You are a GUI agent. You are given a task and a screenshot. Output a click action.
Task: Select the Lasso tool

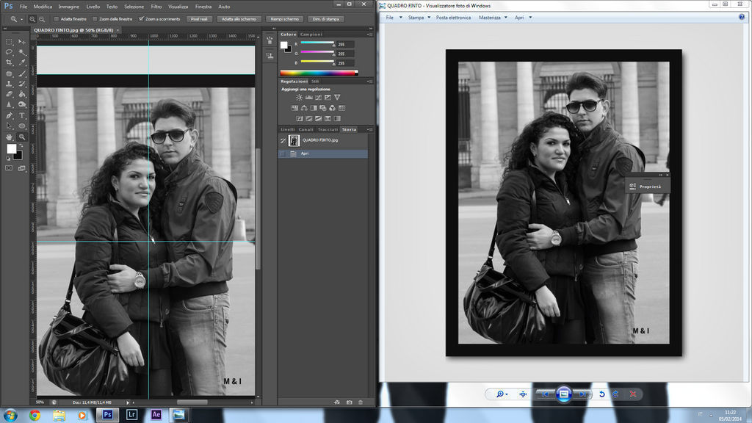(x=9, y=52)
